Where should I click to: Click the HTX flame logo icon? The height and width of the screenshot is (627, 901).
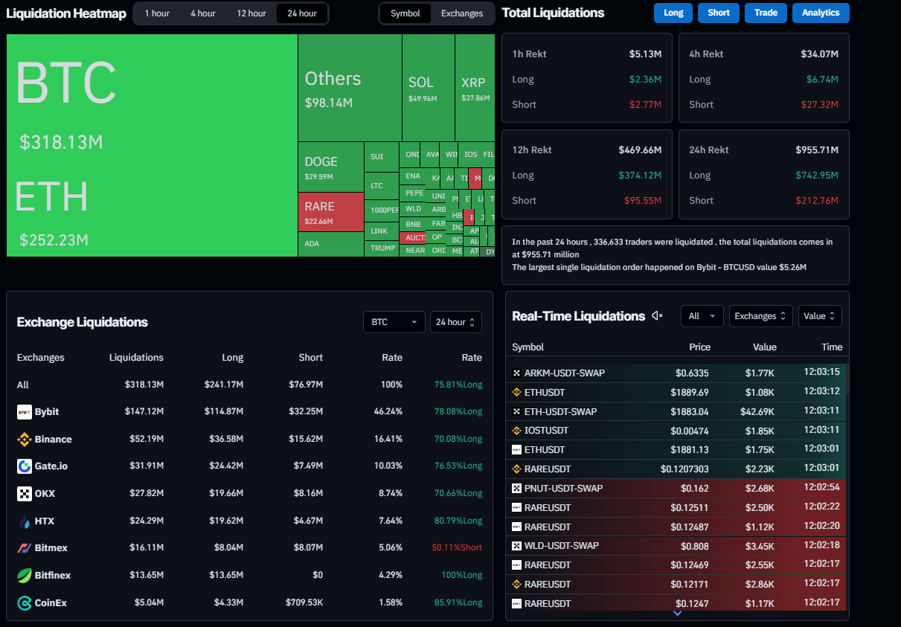[x=25, y=521]
